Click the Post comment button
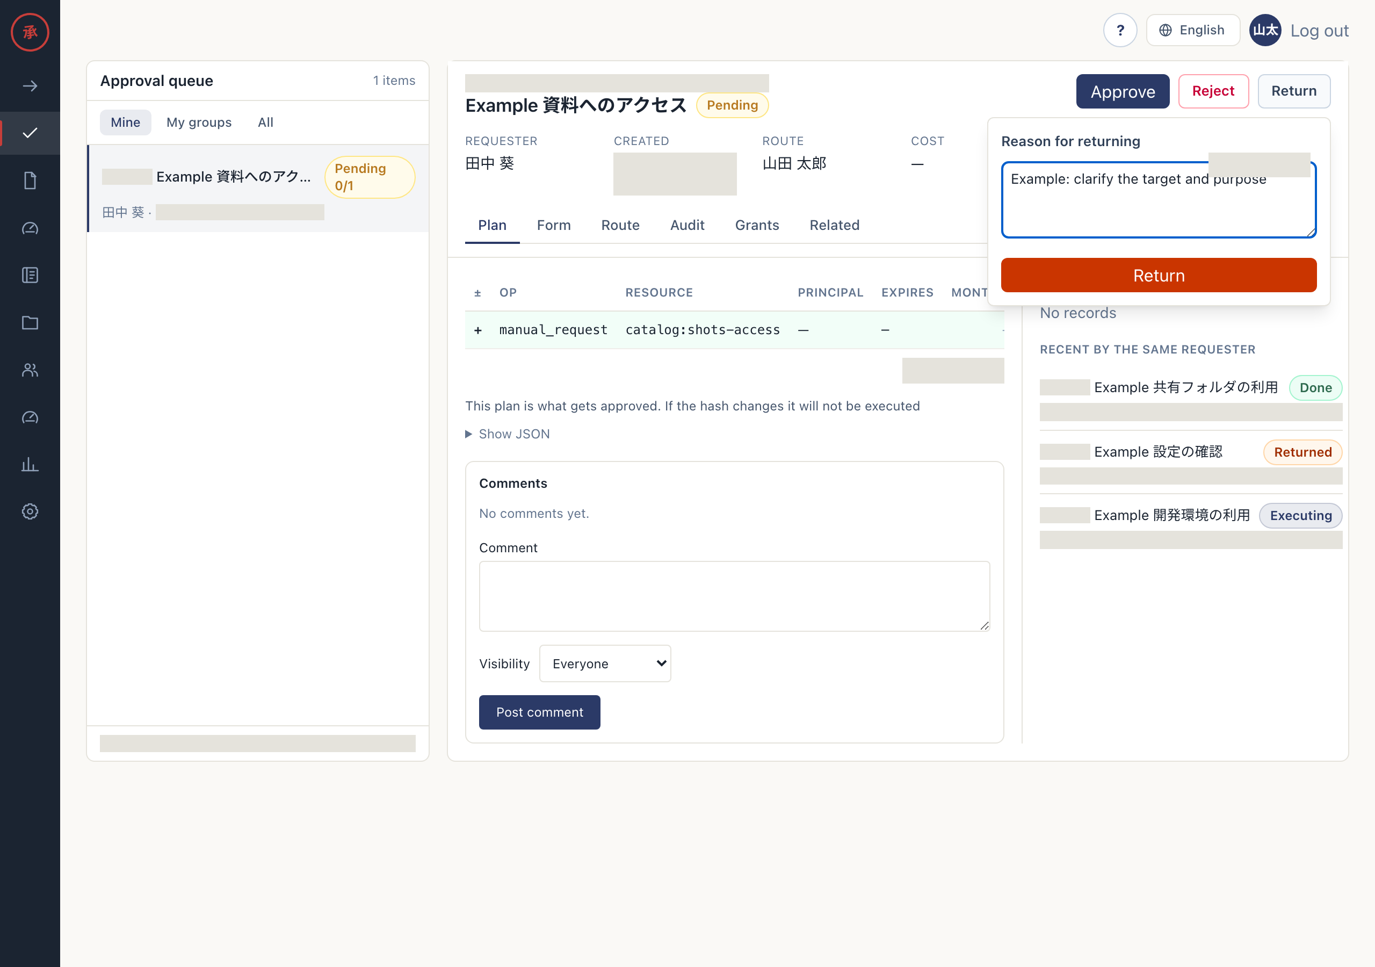The height and width of the screenshot is (967, 1375). (540, 712)
